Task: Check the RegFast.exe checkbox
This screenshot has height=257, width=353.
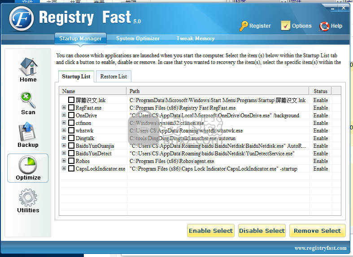Action: click(x=71, y=107)
